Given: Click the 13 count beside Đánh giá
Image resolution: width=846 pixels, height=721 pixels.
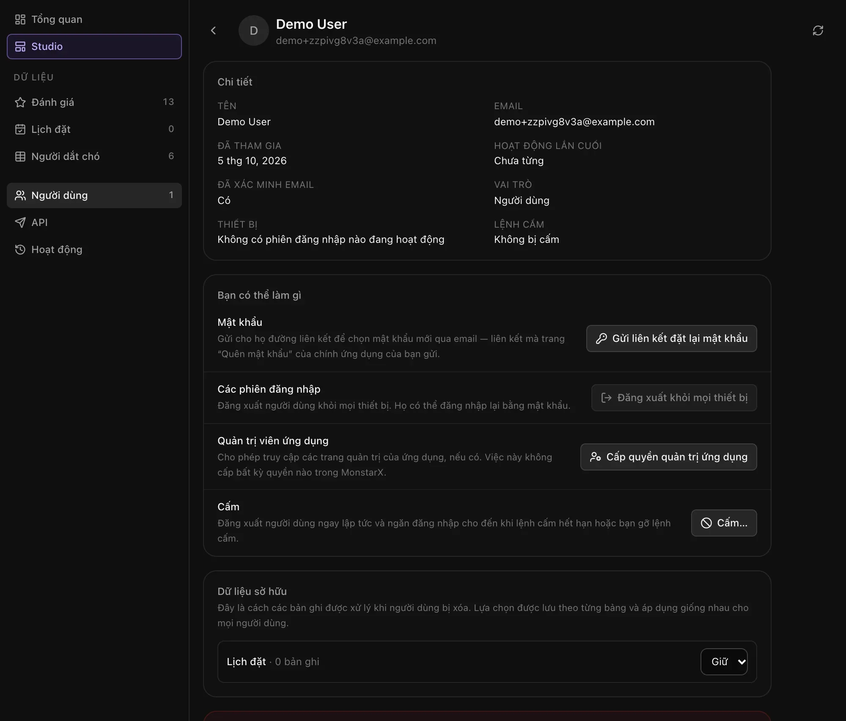Looking at the screenshot, I should tap(168, 102).
